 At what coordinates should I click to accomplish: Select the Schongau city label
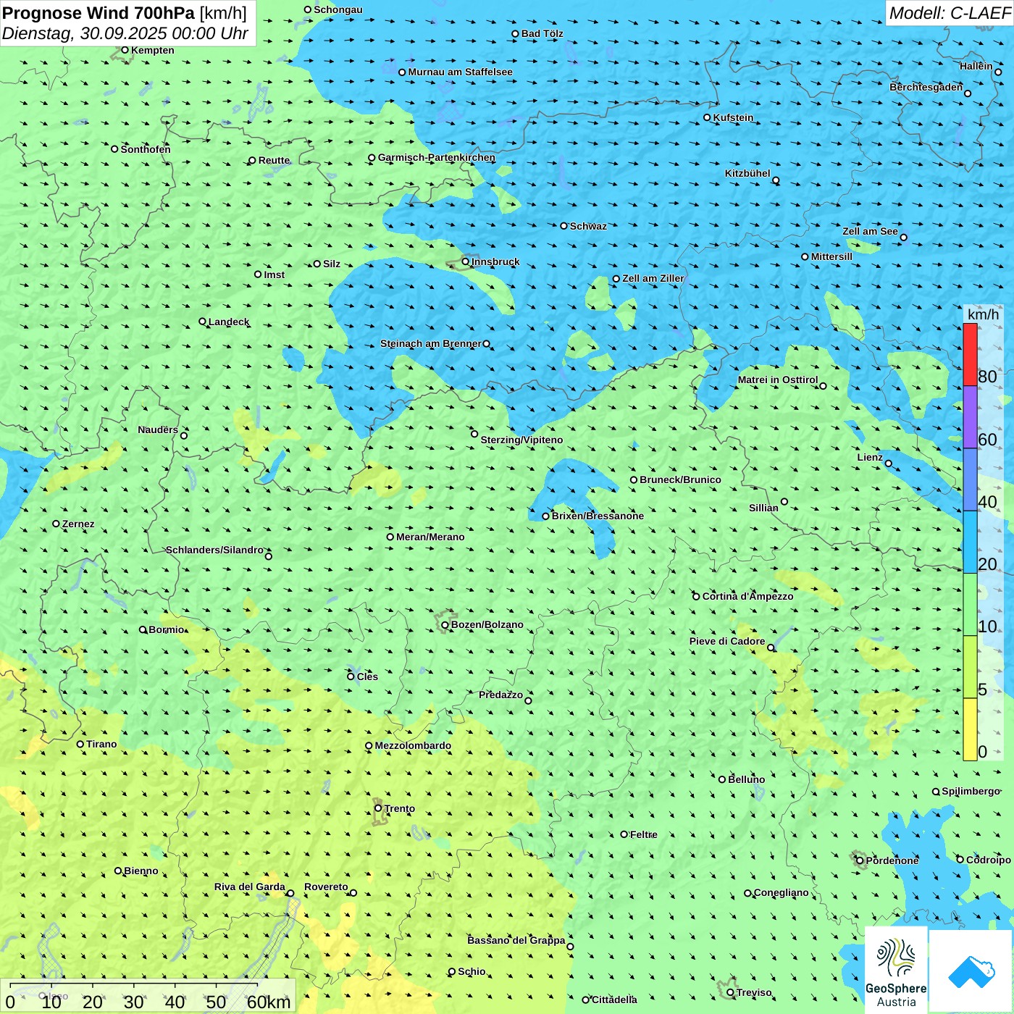point(338,9)
